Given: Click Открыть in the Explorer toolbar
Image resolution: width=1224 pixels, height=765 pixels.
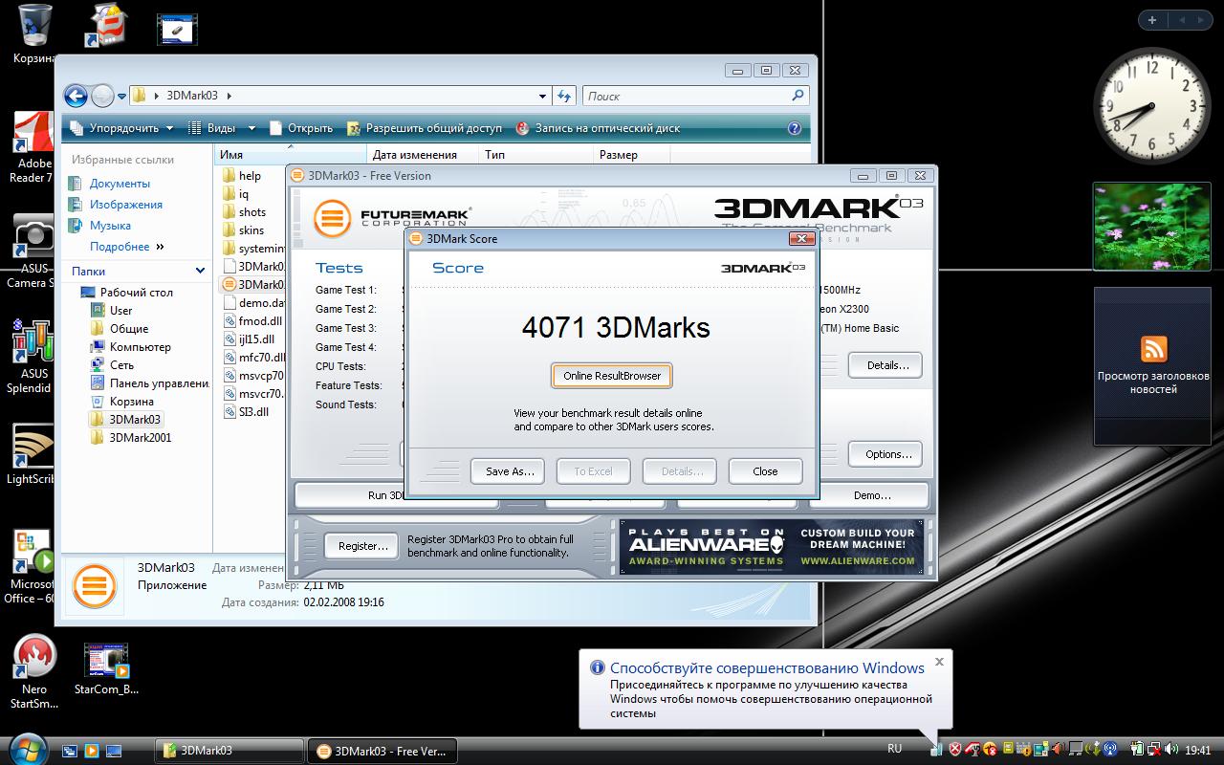Looking at the screenshot, I should click(x=301, y=128).
